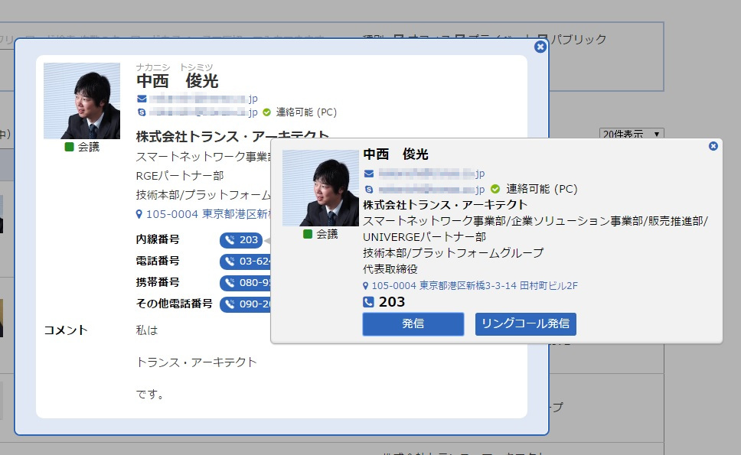
Task: Click RGEパートナー部 in the detail dialog
Action: click(x=180, y=176)
